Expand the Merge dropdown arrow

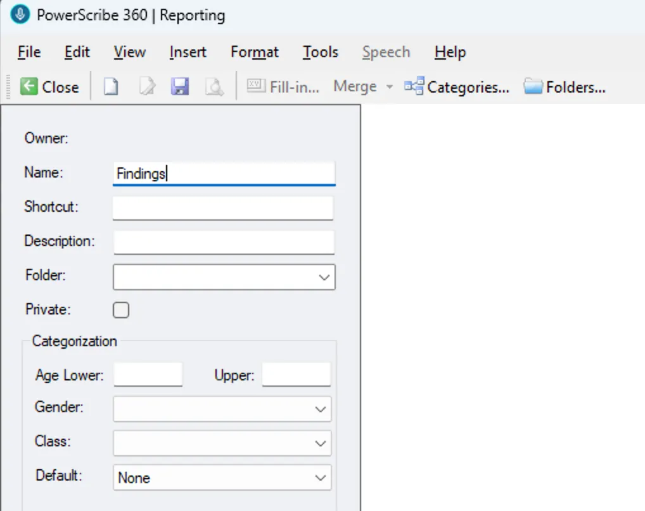coord(388,87)
